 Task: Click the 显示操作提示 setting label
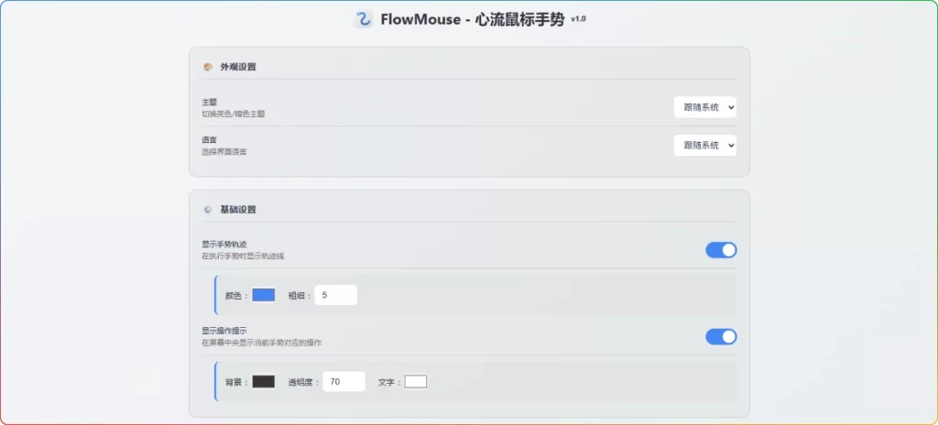[224, 331]
